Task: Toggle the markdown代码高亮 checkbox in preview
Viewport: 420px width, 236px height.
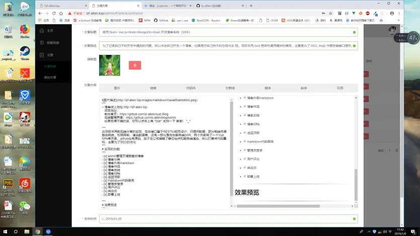Action: [245, 141]
